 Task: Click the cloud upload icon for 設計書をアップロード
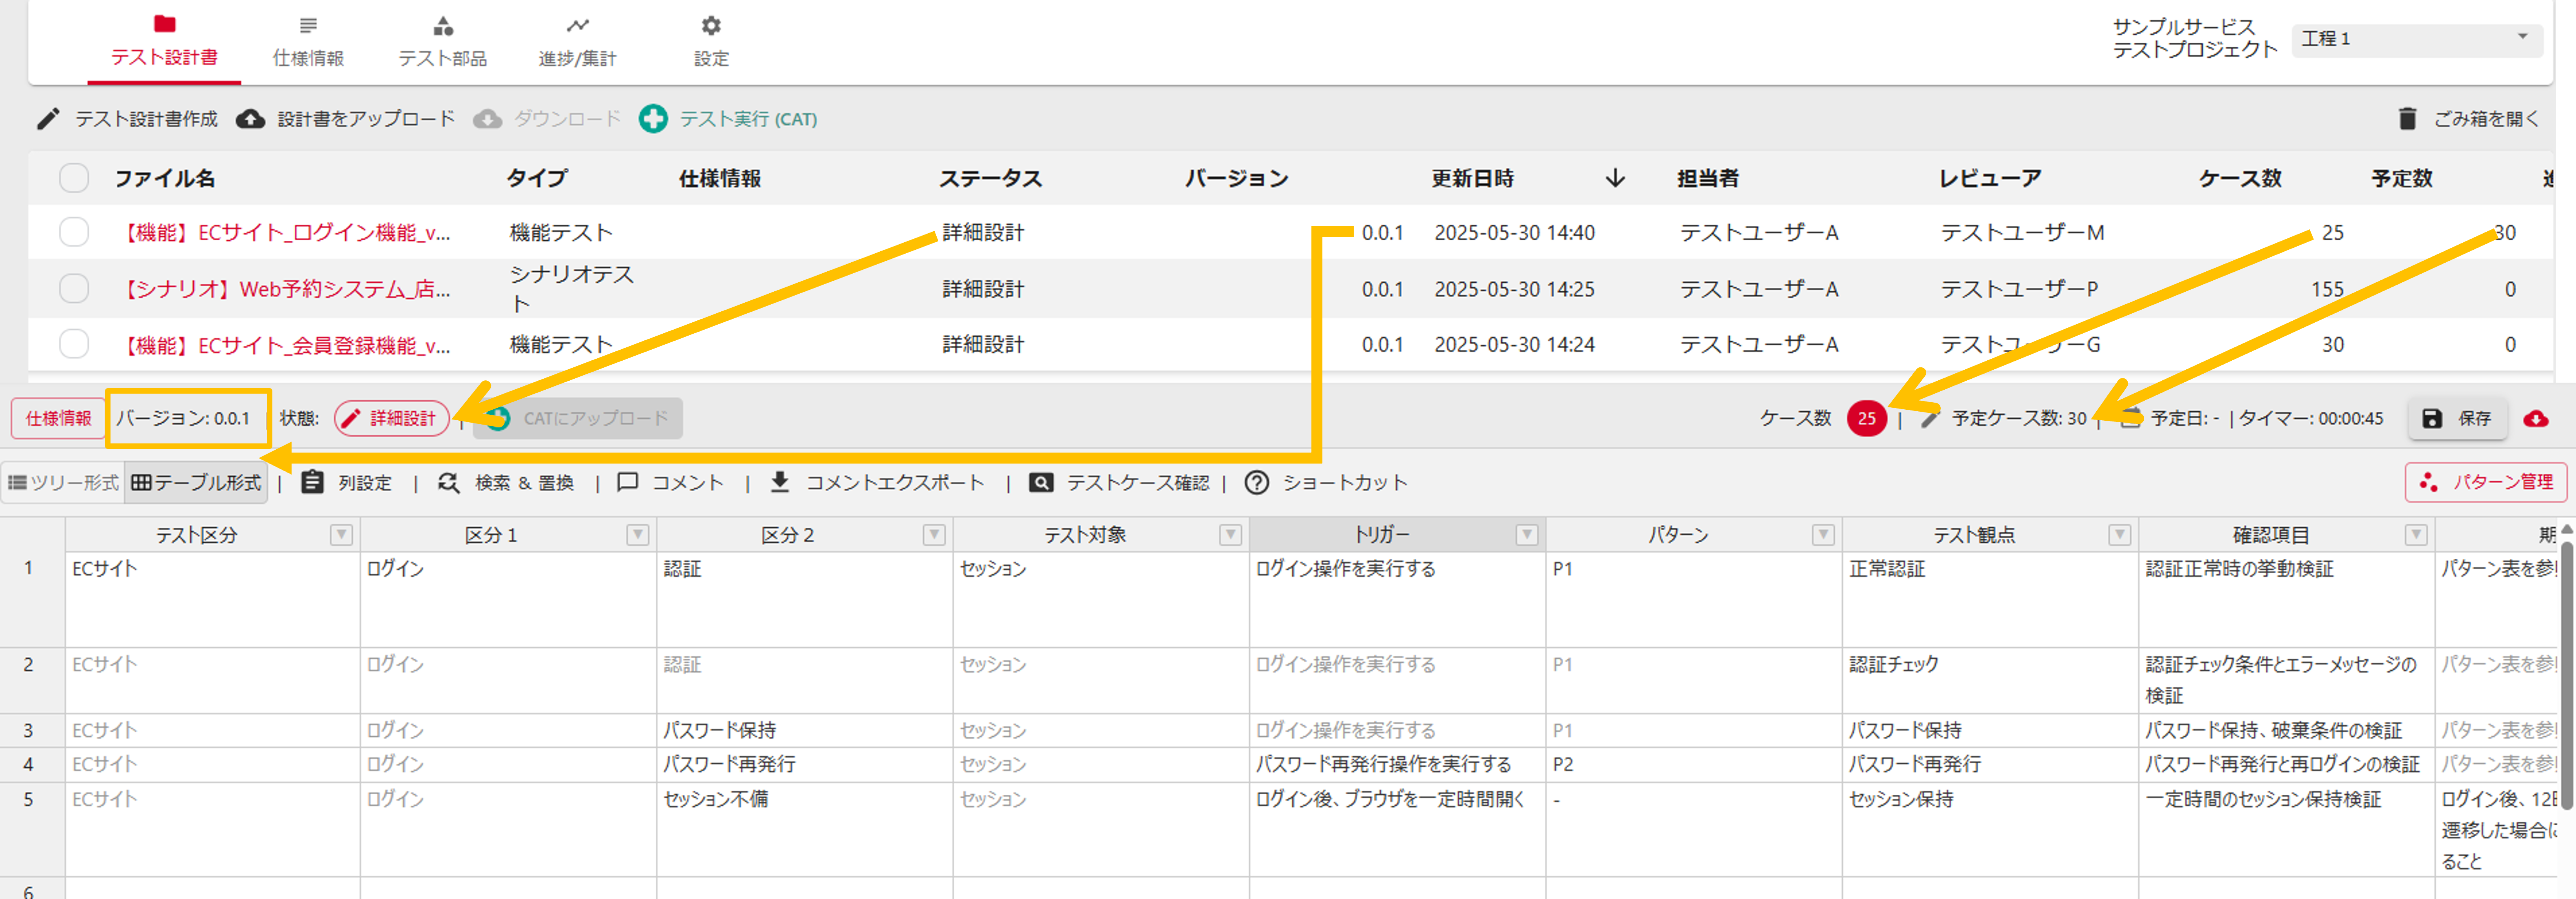pos(250,119)
